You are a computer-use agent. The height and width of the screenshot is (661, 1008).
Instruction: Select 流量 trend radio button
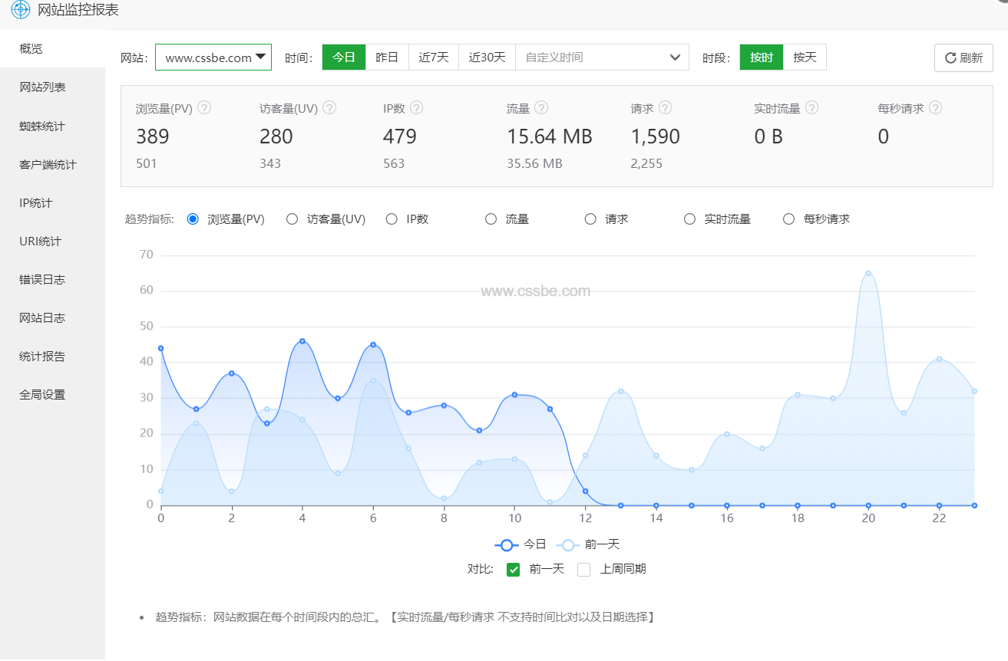coord(491,219)
